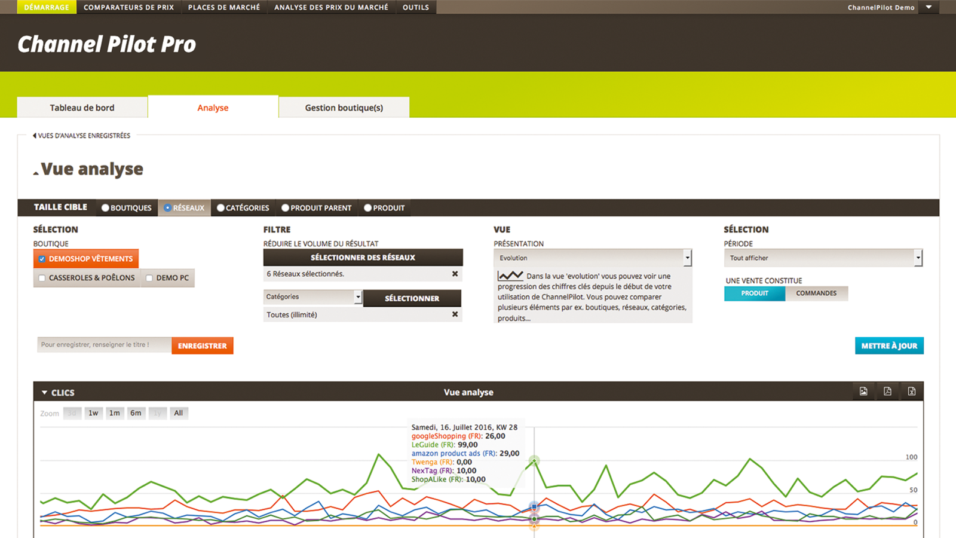Check the Casseroles & Poêlons boutique
956x538 pixels.
click(x=42, y=278)
